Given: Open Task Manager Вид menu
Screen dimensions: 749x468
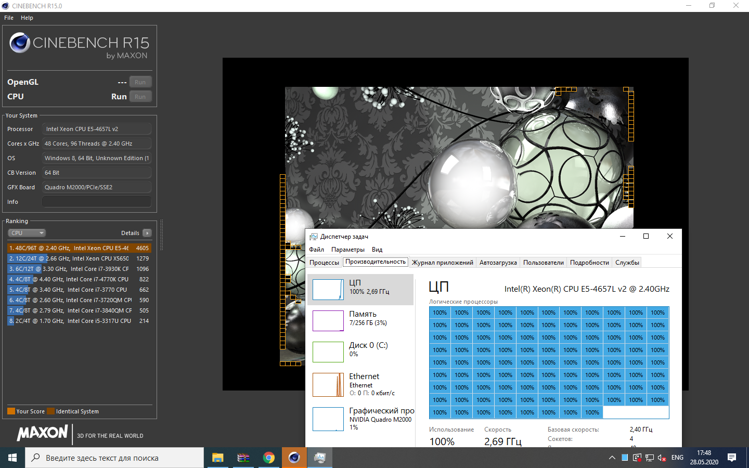Looking at the screenshot, I should (377, 250).
